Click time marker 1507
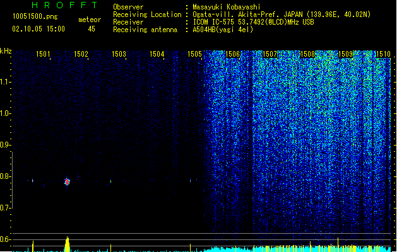The height and width of the screenshot is (252, 397). click(x=270, y=54)
